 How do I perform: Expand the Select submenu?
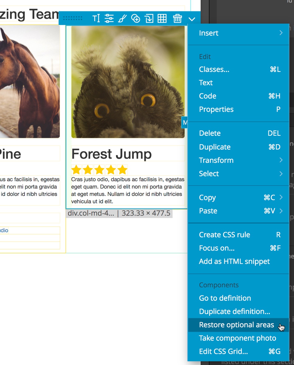point(238,173)
